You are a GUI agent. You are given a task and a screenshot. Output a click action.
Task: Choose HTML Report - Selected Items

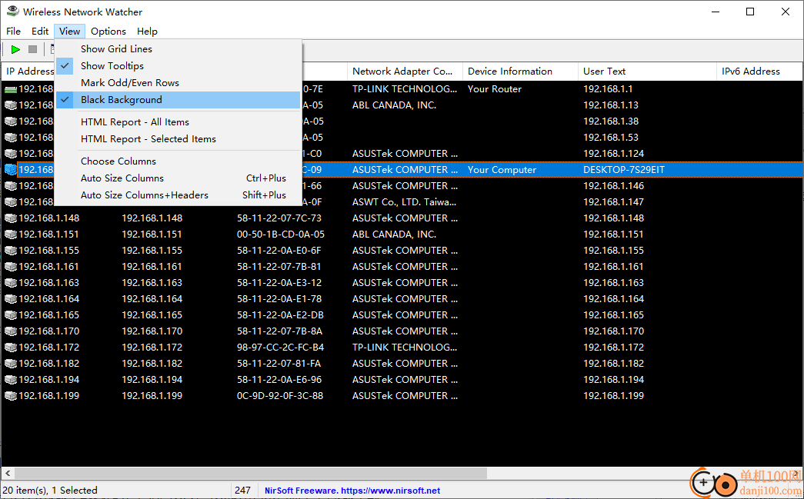178,139
